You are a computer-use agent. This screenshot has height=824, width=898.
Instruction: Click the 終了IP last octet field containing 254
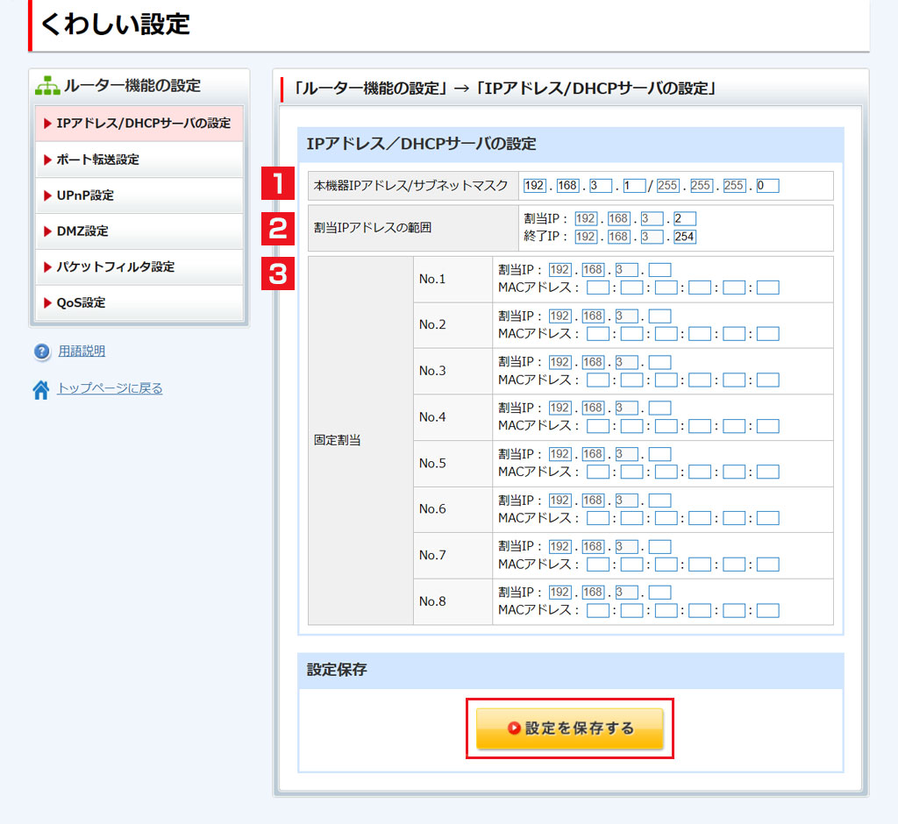[x=685, y=237]
